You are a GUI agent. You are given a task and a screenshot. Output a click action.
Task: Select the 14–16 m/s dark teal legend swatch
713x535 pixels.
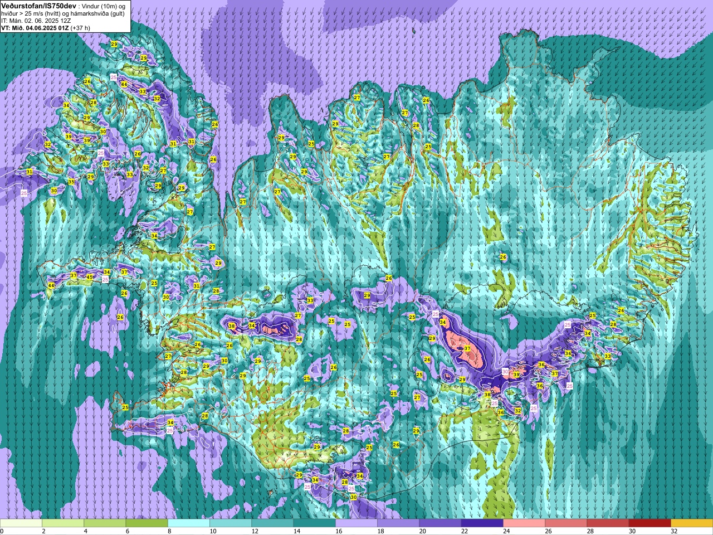314,523
